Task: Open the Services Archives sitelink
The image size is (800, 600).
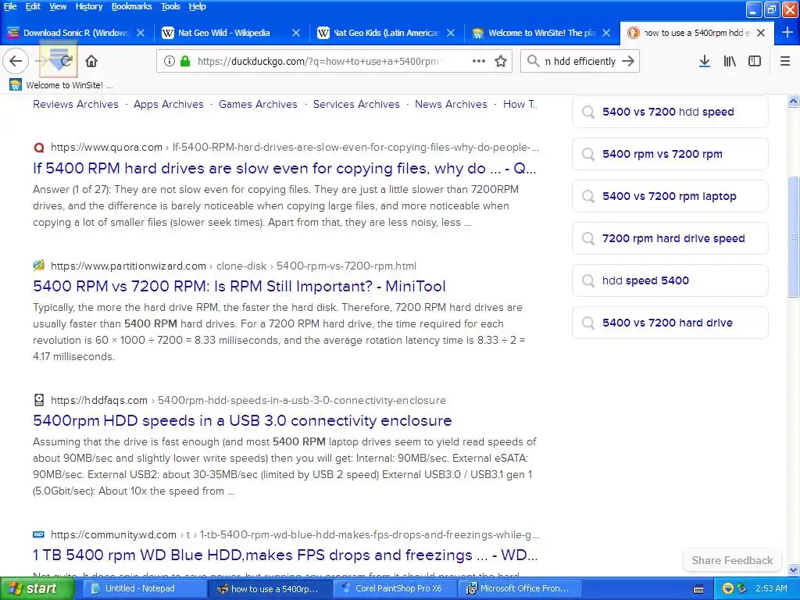Action: point(356,104)
